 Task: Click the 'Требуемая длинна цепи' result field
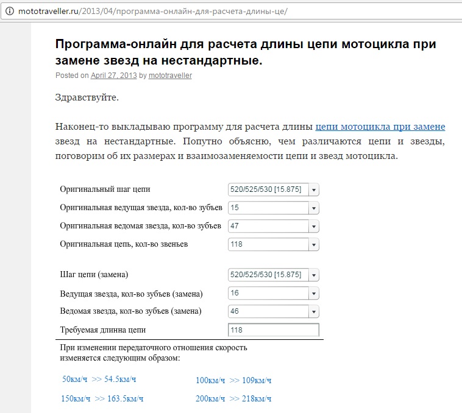[273, 330]
